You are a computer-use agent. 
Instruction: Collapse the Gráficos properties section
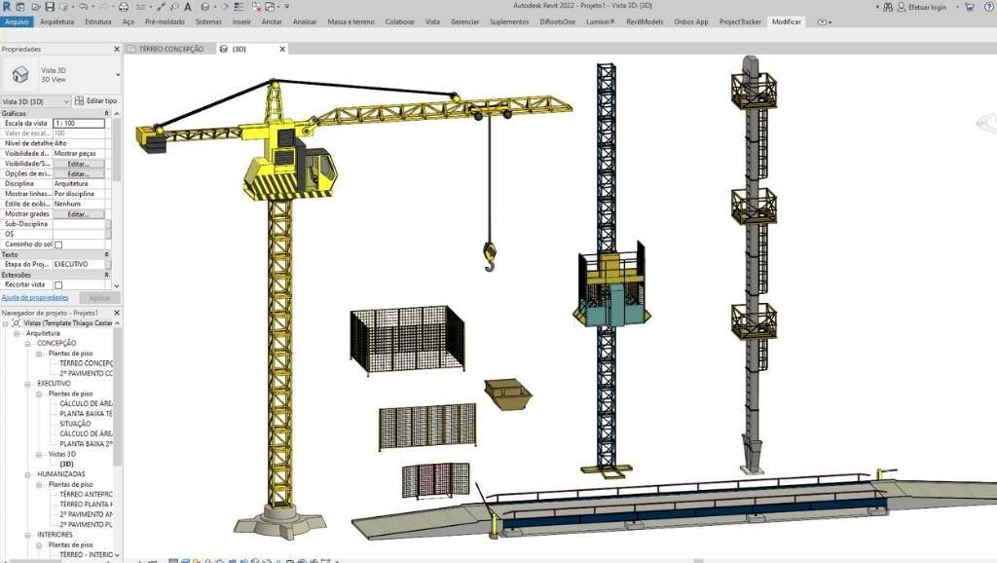pyautogui.click(x=106, y=114)
